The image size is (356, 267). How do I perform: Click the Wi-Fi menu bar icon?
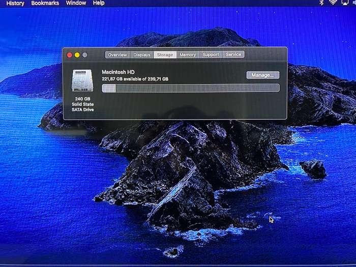click(x=333, y=3)
